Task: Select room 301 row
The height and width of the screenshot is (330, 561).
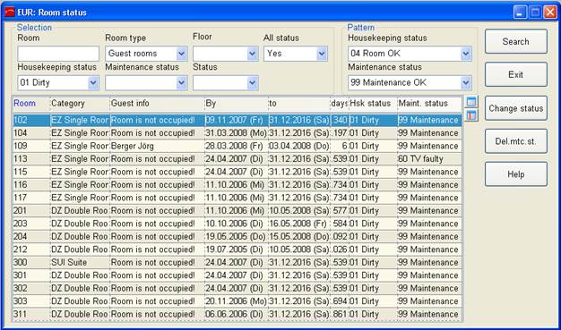Action: coord(237,275)
